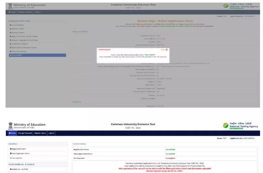Click Mobile No.- Verified entry
Screen dimensions: 263x173
point(19,169)
